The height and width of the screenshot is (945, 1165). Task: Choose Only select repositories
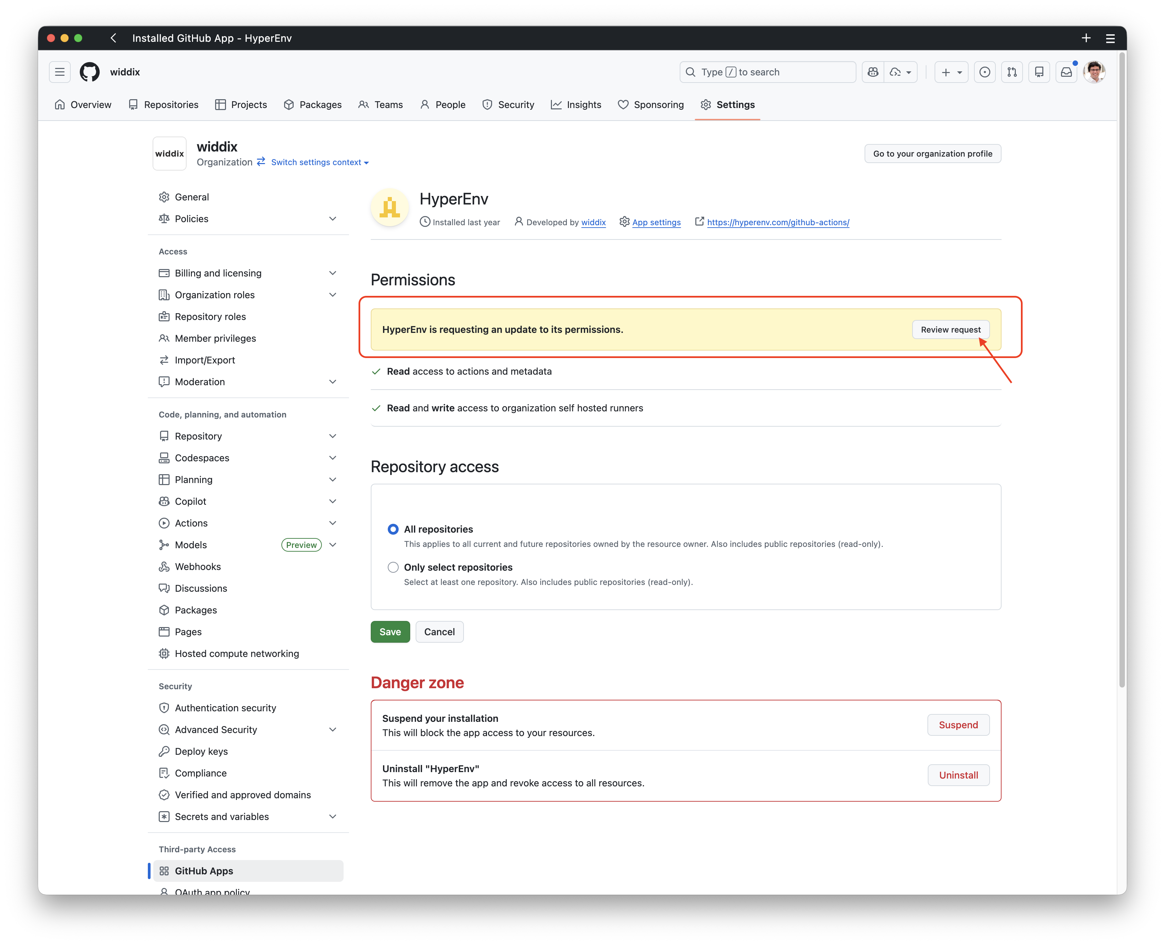pyautogui.click(x=393, y=567)
